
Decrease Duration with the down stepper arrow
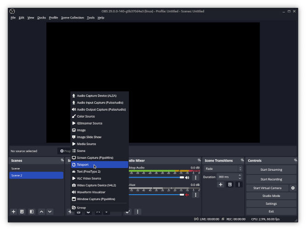click(240, 179)
